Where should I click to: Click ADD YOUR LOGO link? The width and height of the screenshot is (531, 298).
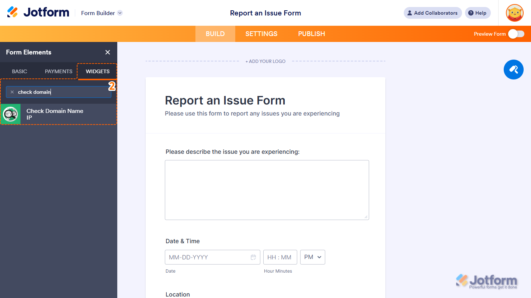[265, 61]
